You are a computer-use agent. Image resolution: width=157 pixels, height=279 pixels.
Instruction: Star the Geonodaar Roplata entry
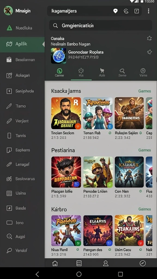coord(149,52)
